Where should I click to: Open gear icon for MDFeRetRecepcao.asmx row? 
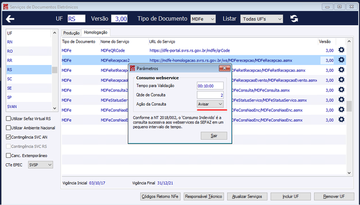click(342, 70)
